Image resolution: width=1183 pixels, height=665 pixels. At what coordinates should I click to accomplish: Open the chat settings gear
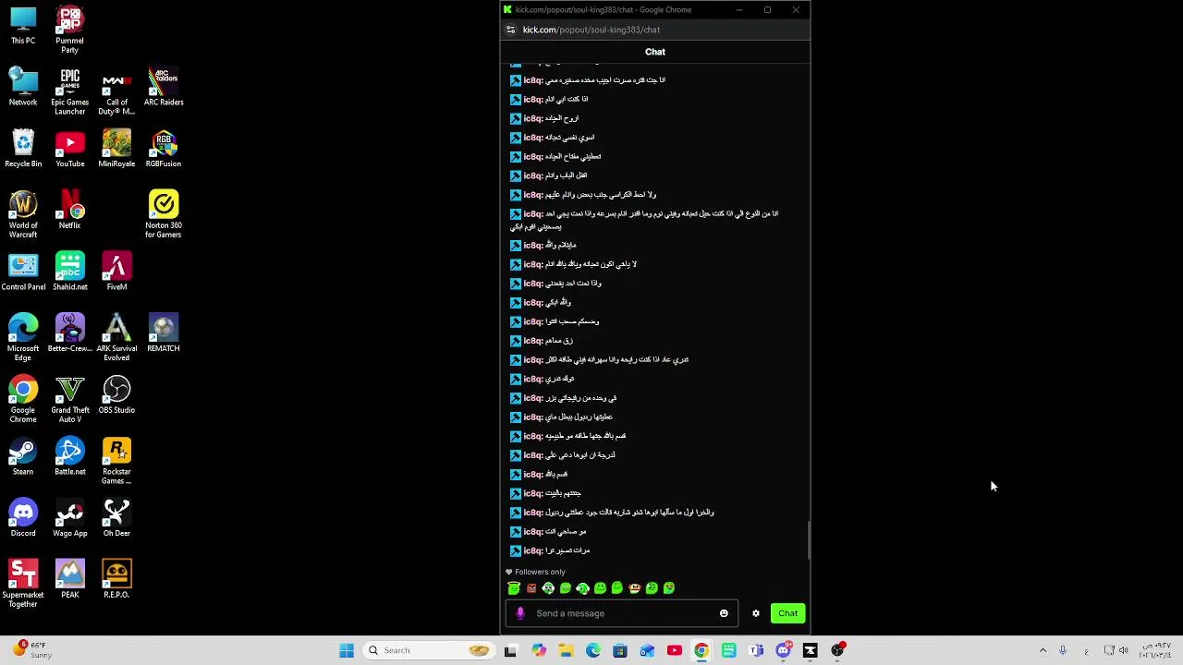point(756,613)
